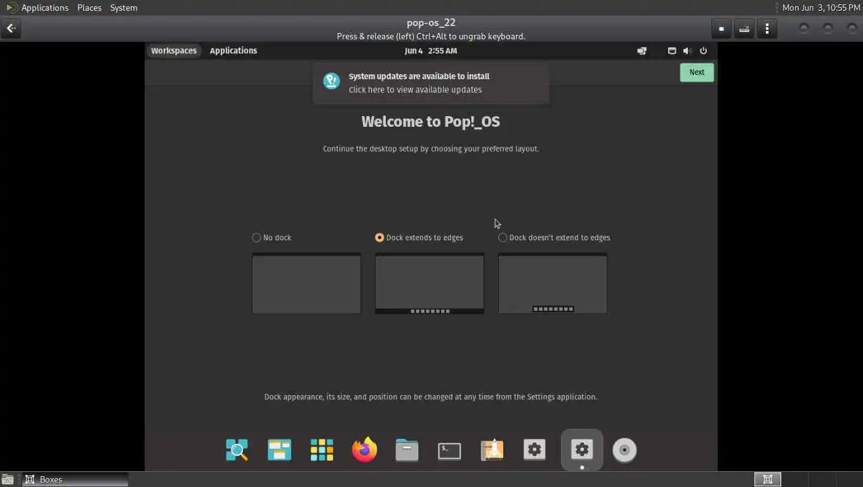The width and height of the screenshot is (863, 487).
Task: Go back using the Boxes back arrow
Action: click(11, 29)
